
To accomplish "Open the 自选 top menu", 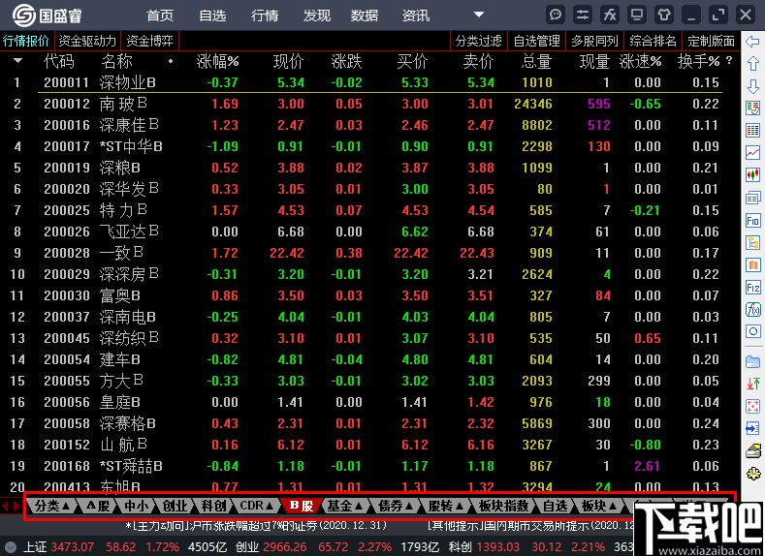I will tap(212, 15).
